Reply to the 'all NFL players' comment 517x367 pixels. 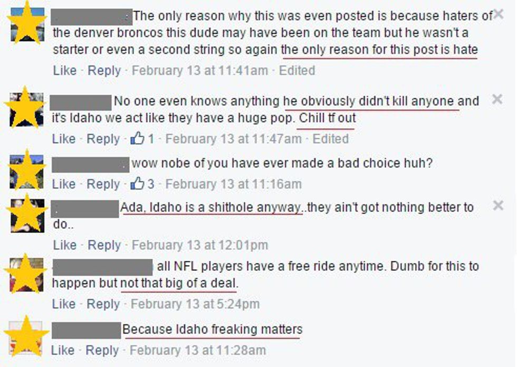point(103,304)
